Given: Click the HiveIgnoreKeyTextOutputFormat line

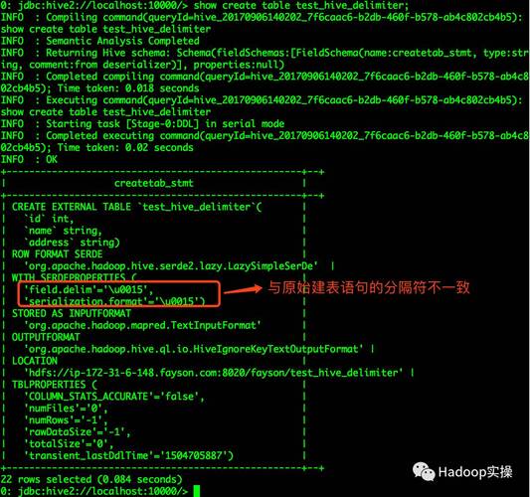Looking at the screenshot, I should coord(193,349).
